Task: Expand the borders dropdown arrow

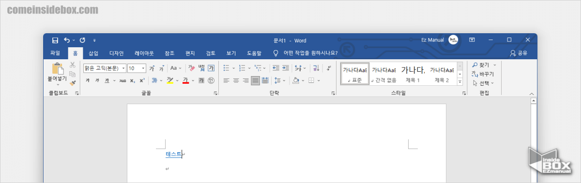Action: [318, 80]
